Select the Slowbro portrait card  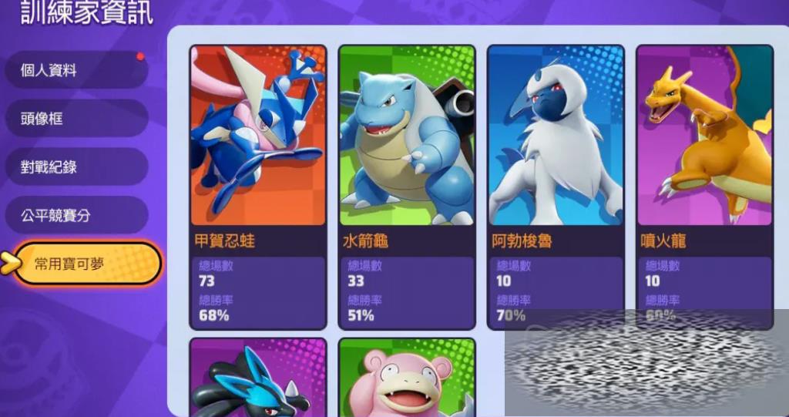(x=407, y=378)
